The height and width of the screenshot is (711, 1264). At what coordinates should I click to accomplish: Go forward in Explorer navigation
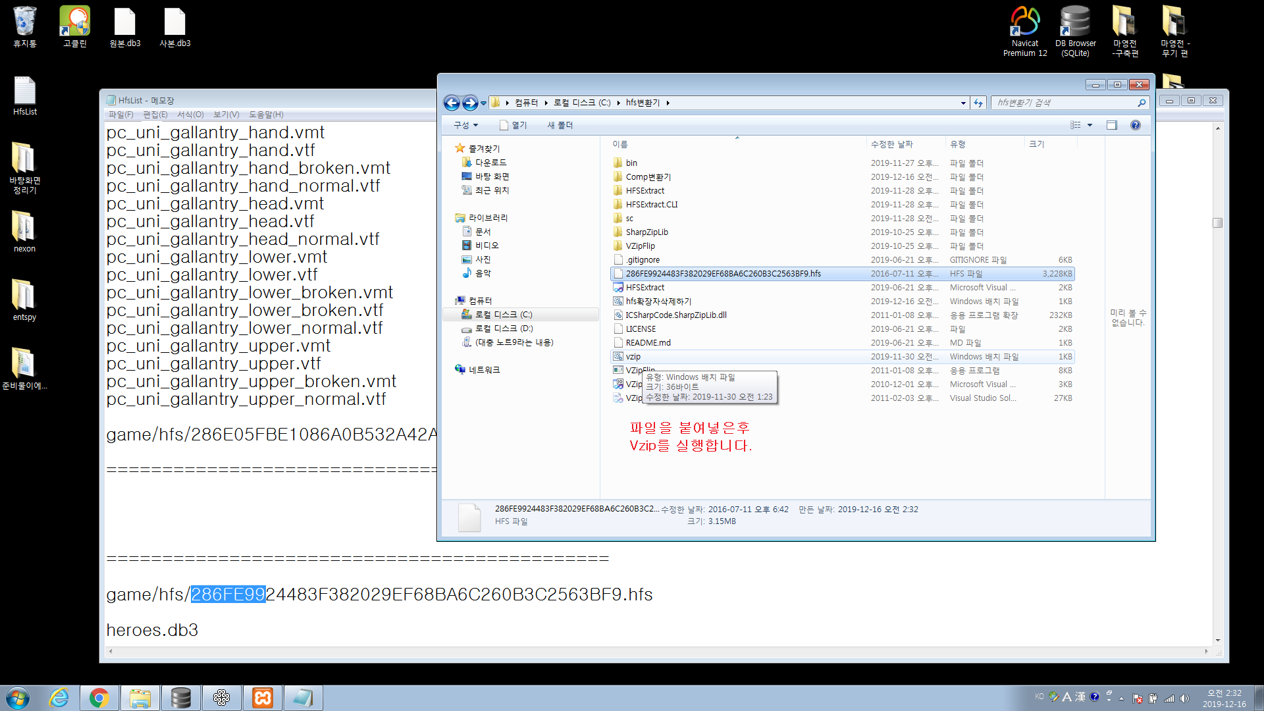click(470, 103)
